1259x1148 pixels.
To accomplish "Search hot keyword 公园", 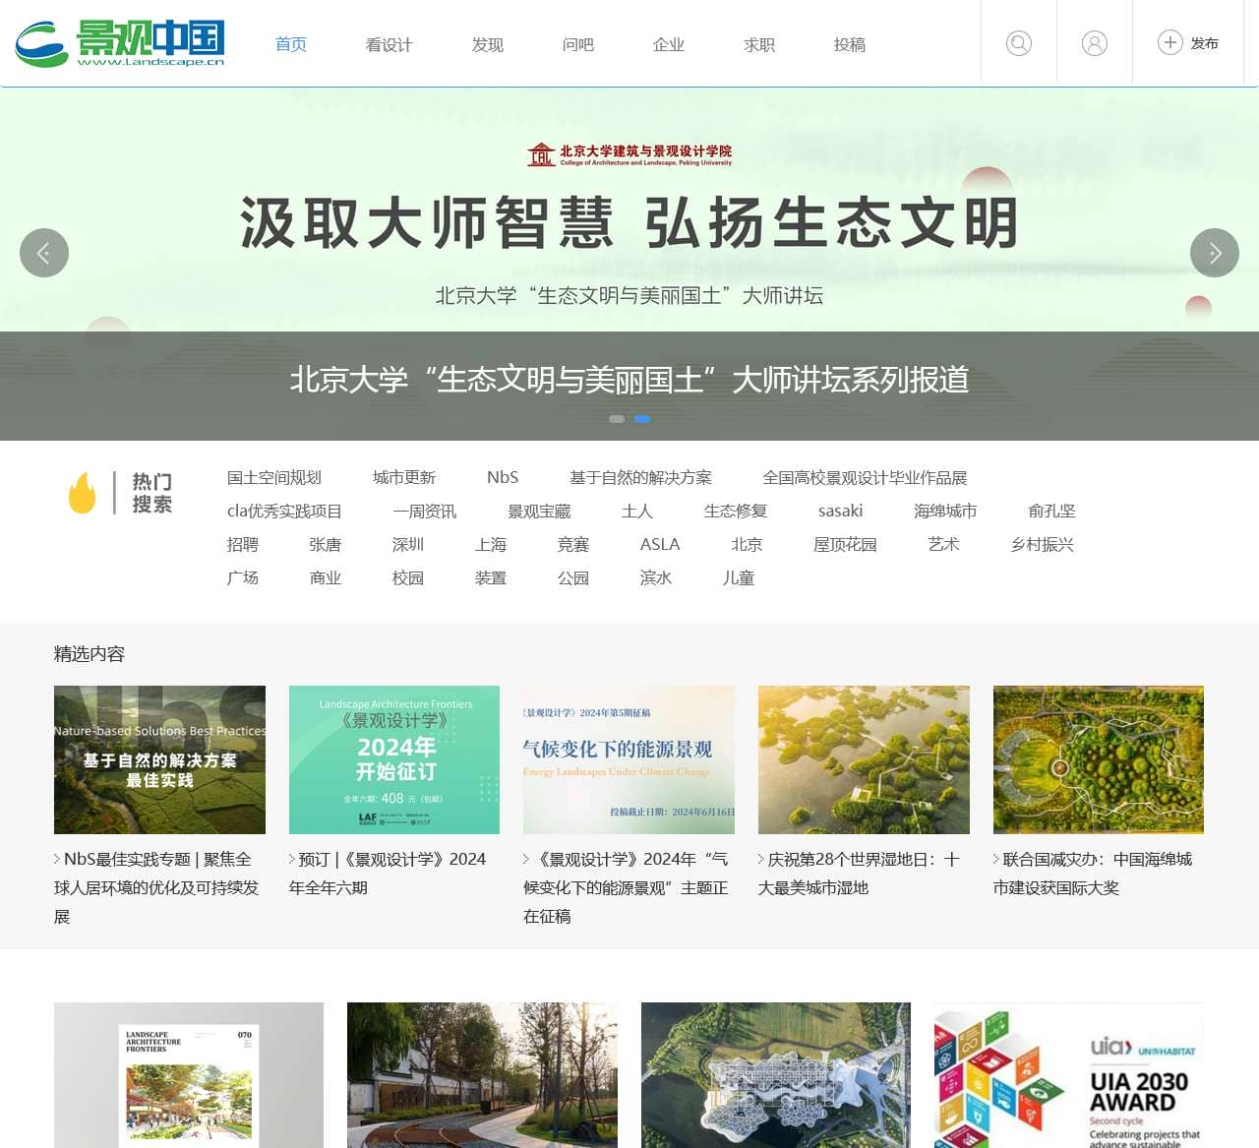I will click(x=573, y=577).
